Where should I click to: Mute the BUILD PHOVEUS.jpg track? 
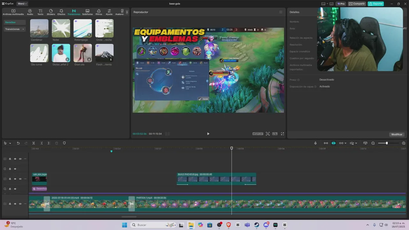pyautogui.click(x=20, y=179)
